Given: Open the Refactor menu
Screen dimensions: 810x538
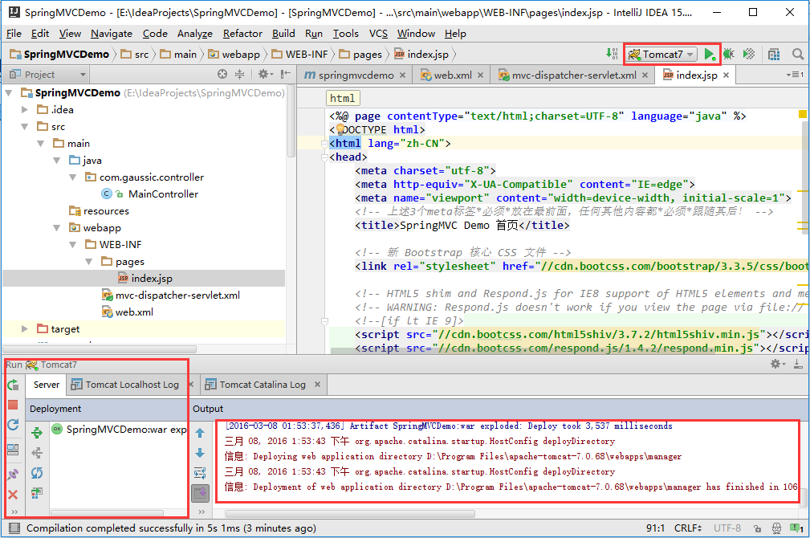Looking at the screenshot, I should point(242,34).
